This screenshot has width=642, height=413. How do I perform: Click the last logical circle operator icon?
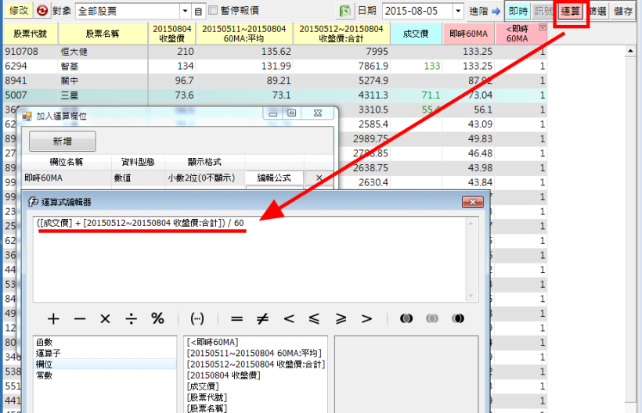pyautogui.click(x=458, y=318)
